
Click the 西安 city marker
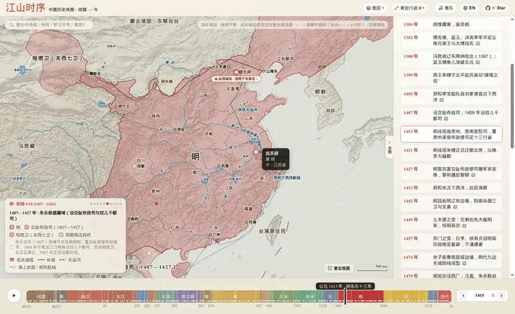click(174, 130)
